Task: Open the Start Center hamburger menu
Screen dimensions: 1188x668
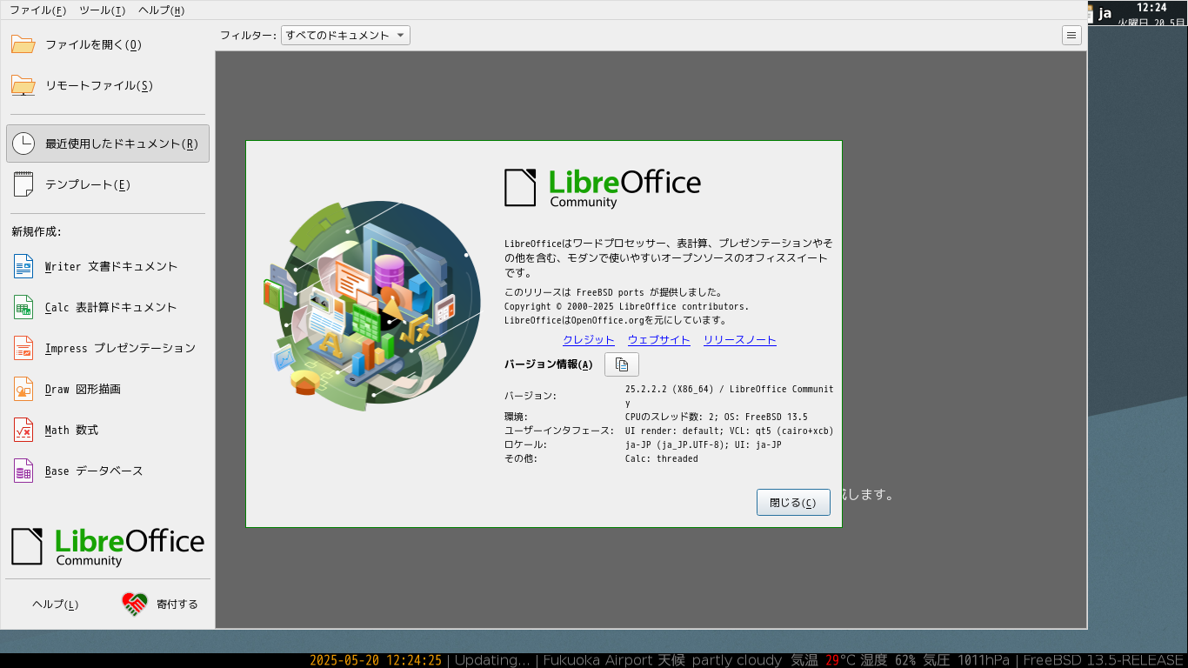Action: pos(1071,36)
